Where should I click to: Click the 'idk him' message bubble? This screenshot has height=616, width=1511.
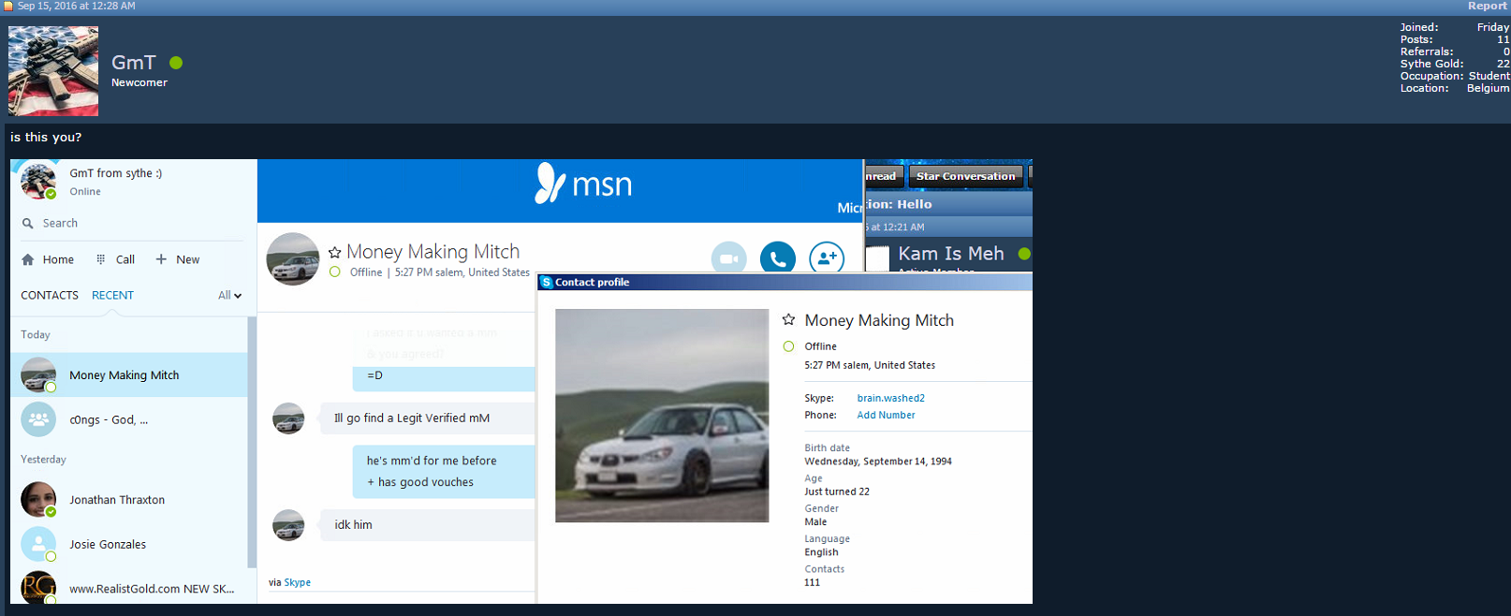click(x=427, y=525)
